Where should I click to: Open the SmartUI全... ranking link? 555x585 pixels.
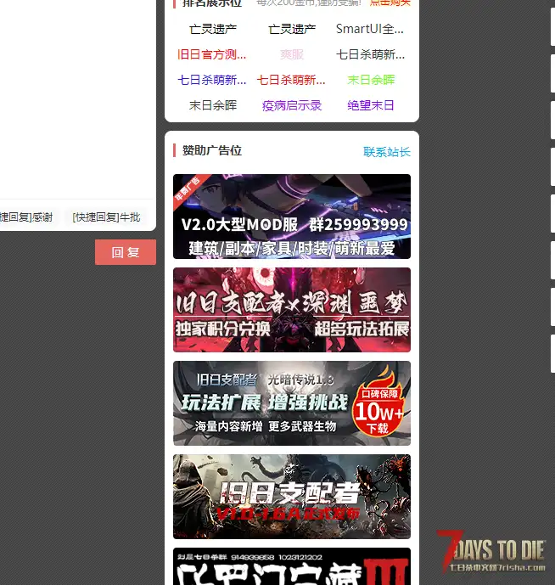click(x=370, y=29)
